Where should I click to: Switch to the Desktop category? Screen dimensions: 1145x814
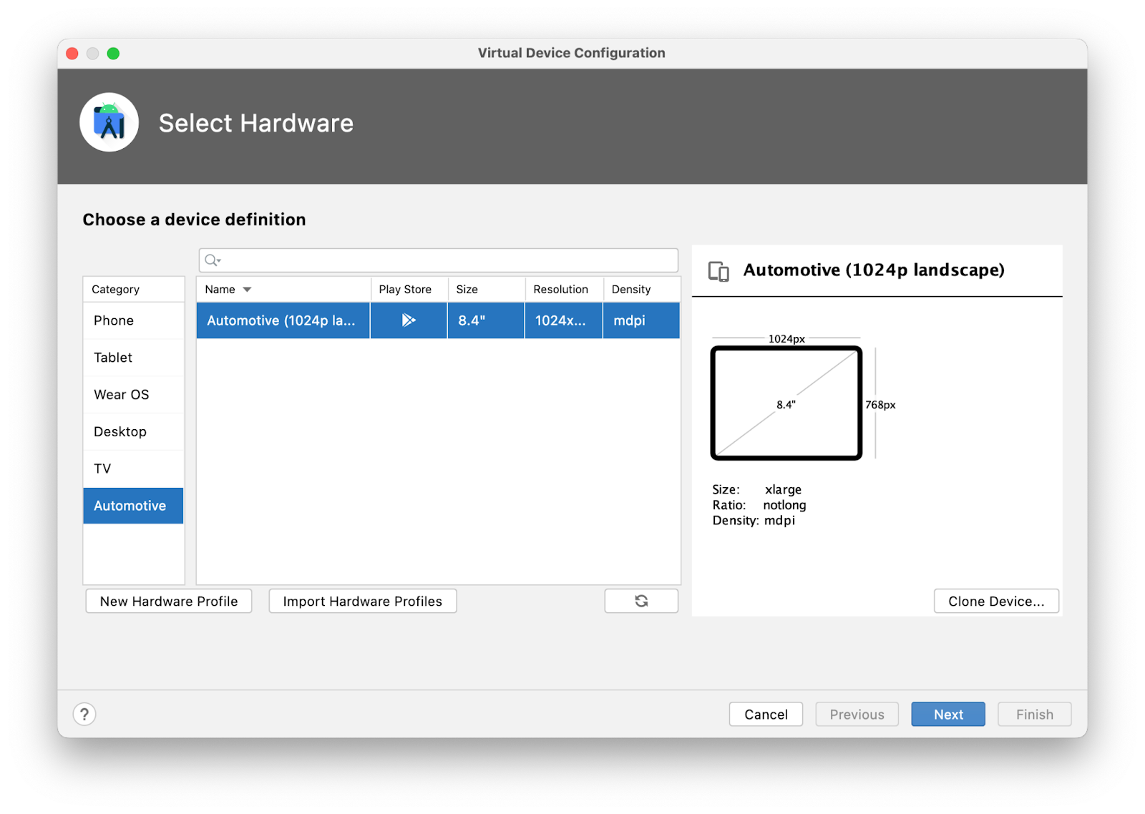(x=120, y=432)
